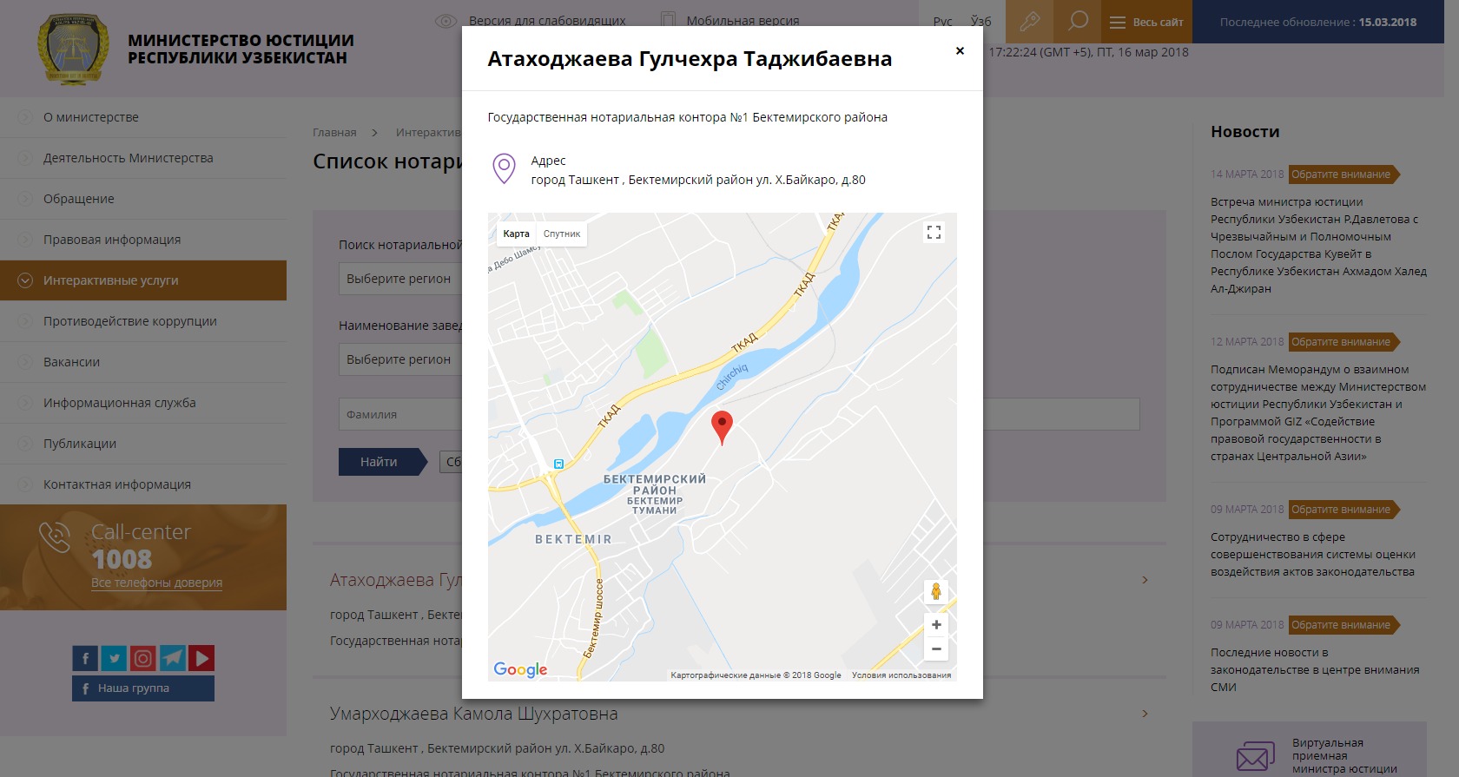The width and height of the screenshot is (1459, 777).
Task: Open the Facebook social icon
Action: 85,658
